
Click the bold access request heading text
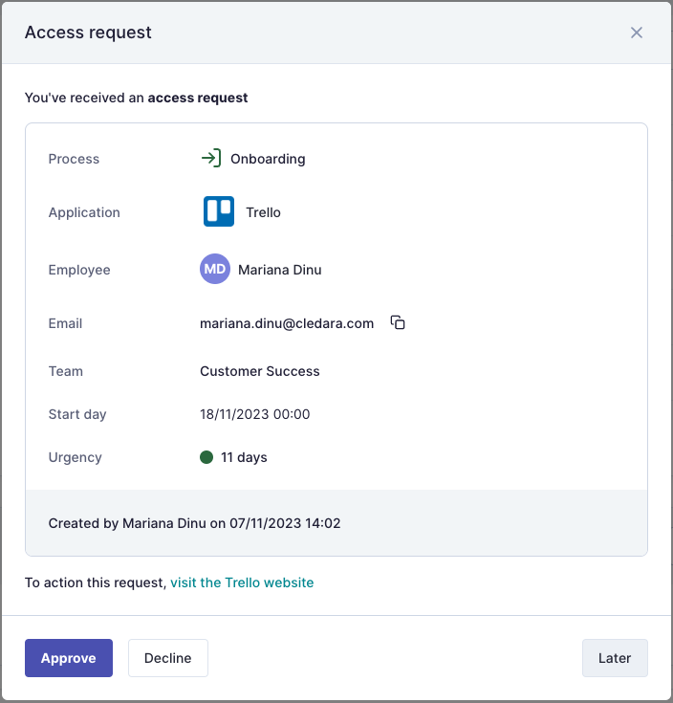tap(198, 98)
